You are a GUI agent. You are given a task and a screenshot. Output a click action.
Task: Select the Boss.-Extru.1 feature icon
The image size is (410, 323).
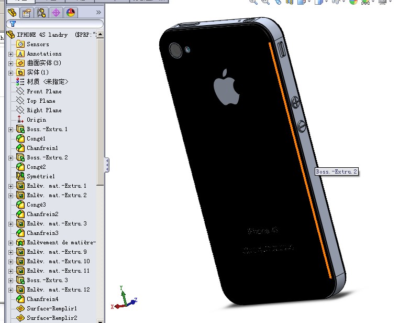[20, 129]
